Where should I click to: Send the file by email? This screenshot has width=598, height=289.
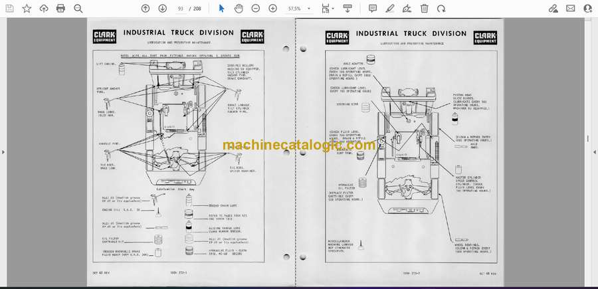[571, 9]
